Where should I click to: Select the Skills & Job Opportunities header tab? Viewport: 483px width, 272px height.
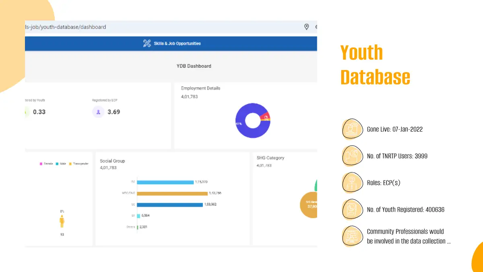pos(172,44)
